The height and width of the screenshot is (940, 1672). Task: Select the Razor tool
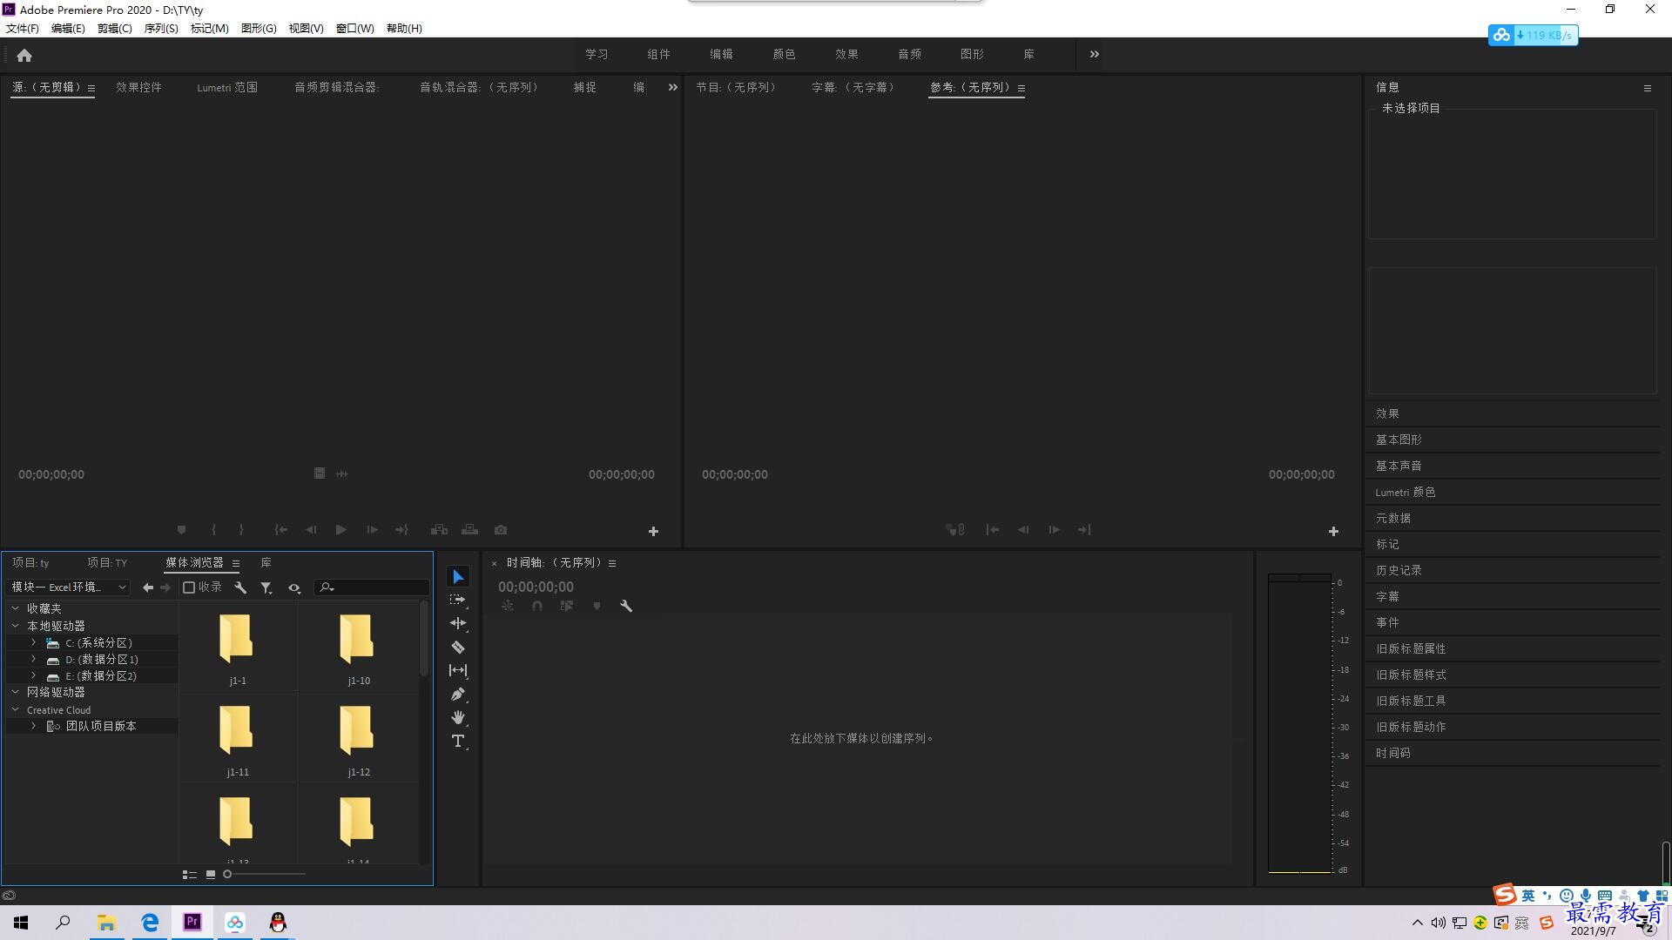pyautogui.click(x=458, y=647)
